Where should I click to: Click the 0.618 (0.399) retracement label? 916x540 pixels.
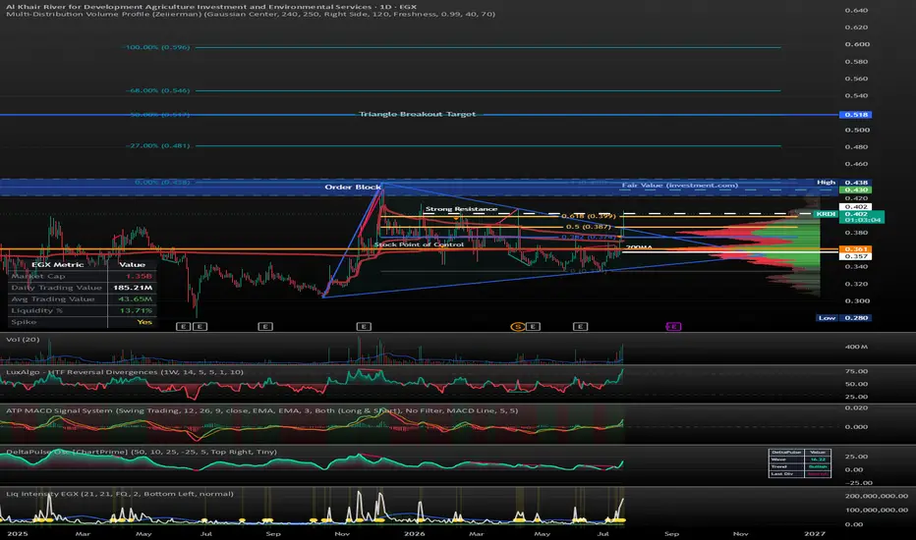[x=589, y=216]
